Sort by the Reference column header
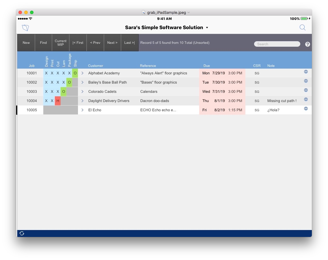The height and width of the screenshot is (260, 328). (x=148, y=65)
